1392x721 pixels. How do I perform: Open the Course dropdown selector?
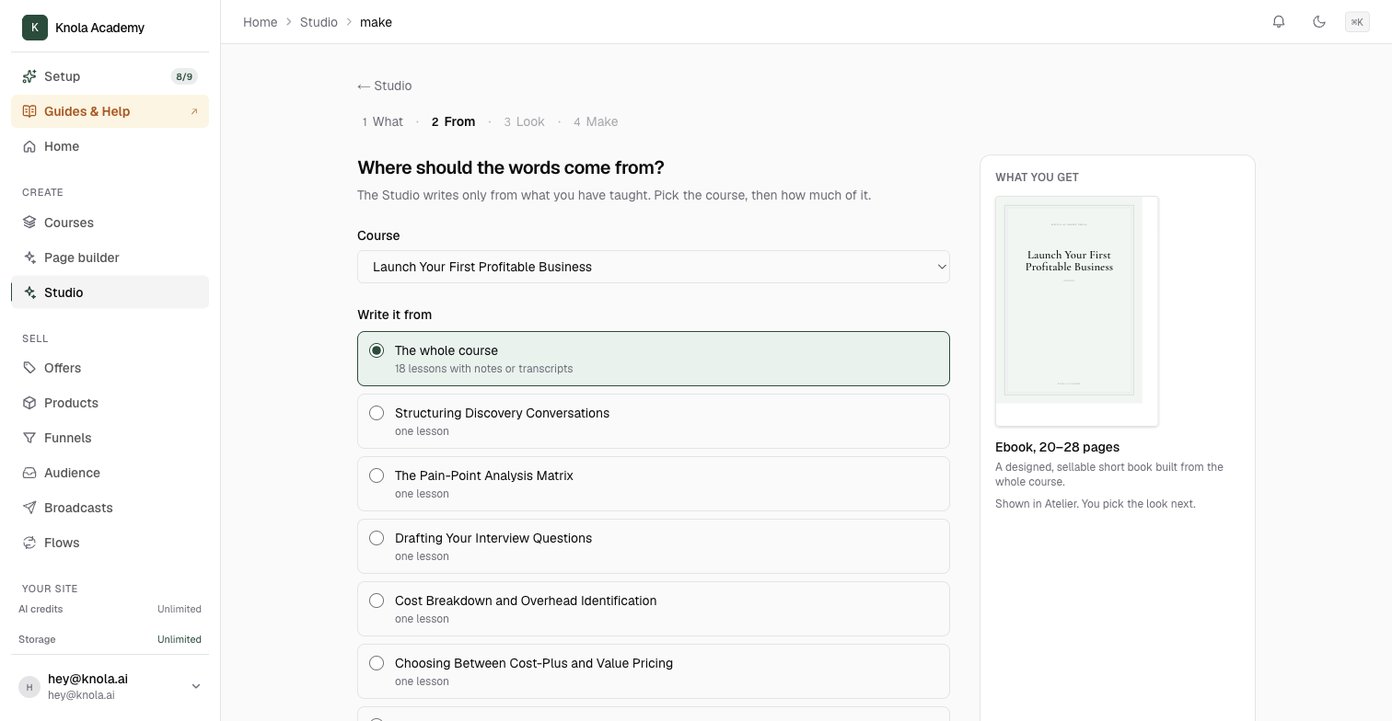click(654, 267)
